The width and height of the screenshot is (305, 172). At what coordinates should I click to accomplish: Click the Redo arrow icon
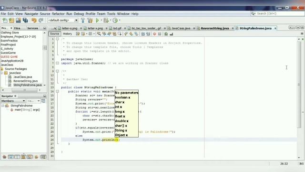pyautogui.click(x=41, y=20)
